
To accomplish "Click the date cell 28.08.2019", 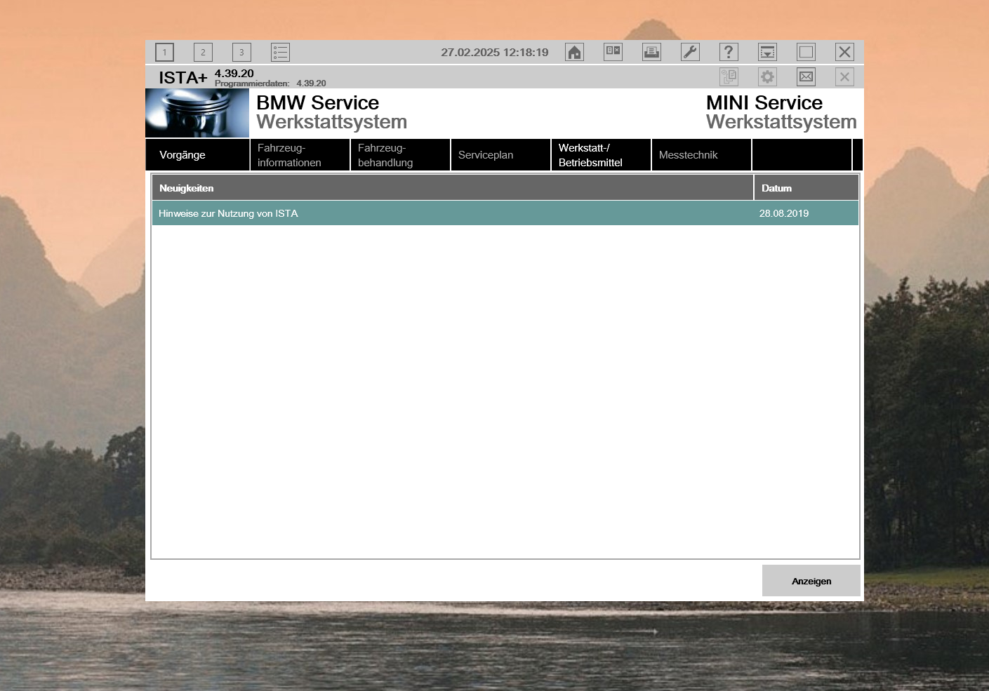I will tap(783, 213).
